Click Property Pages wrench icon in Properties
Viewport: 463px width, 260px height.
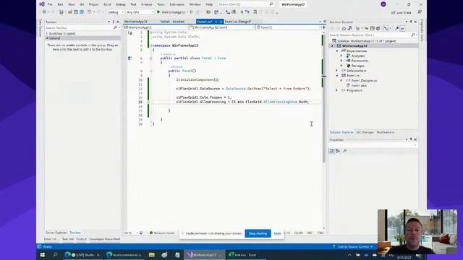click(344, 151)
